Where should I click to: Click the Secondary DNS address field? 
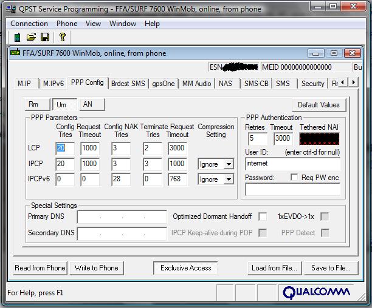coord(122,233)
